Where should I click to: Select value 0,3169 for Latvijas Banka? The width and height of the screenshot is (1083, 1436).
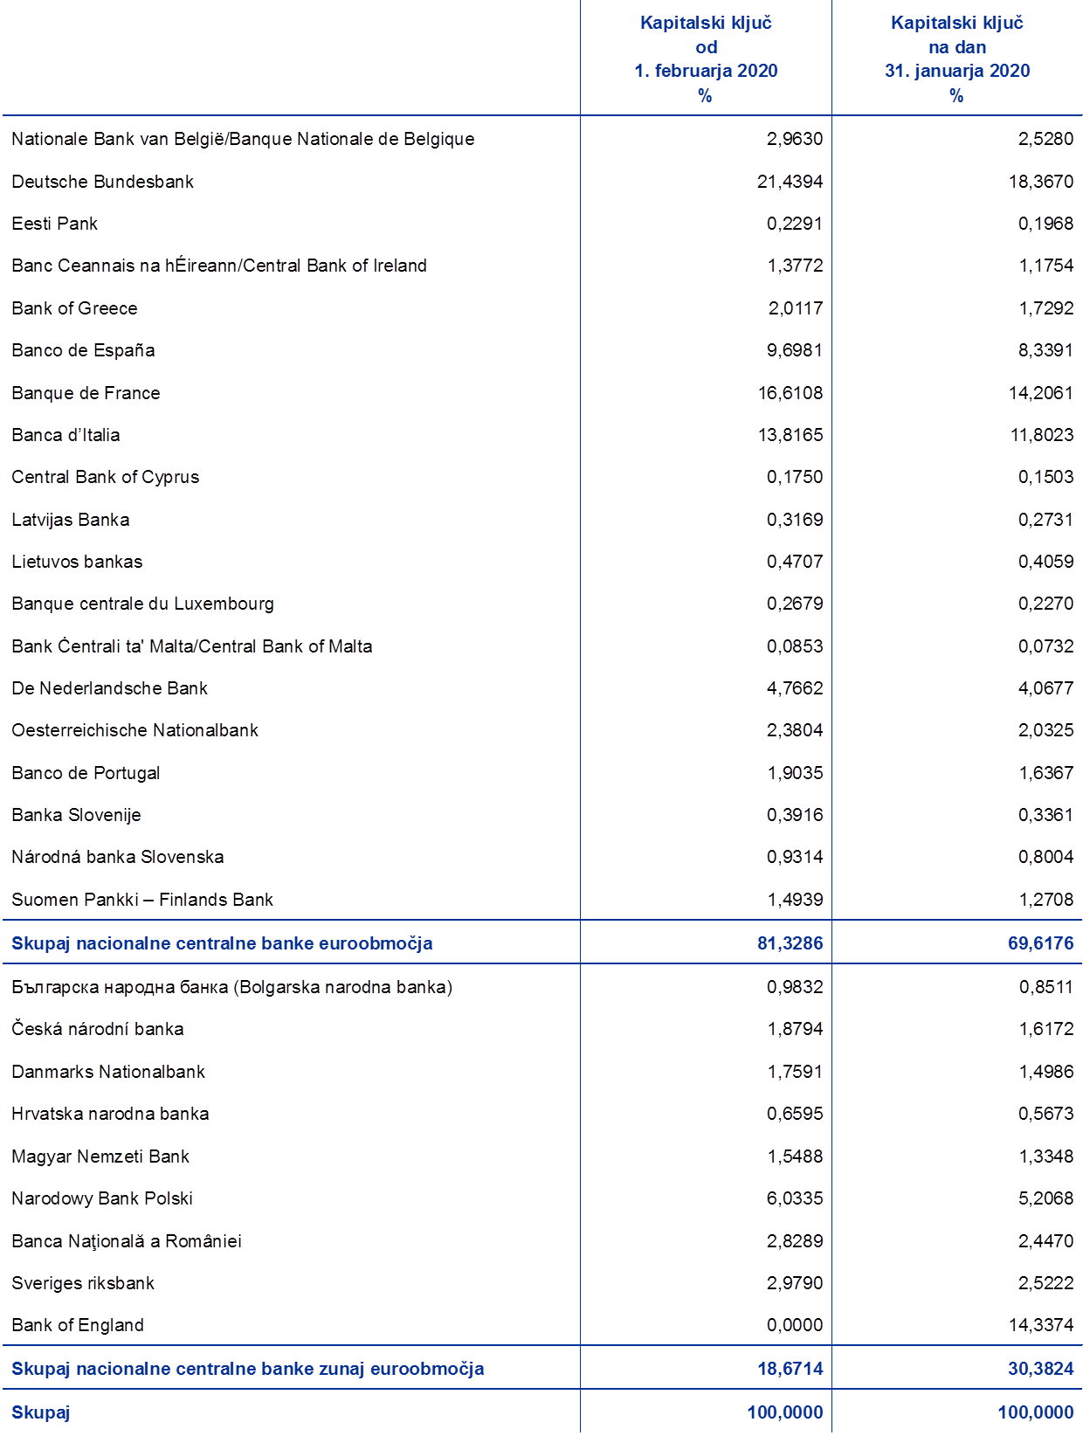[x=795, y=520]
